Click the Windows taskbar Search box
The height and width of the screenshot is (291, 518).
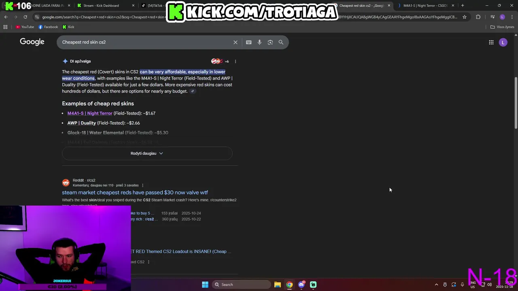coord(242,285)
